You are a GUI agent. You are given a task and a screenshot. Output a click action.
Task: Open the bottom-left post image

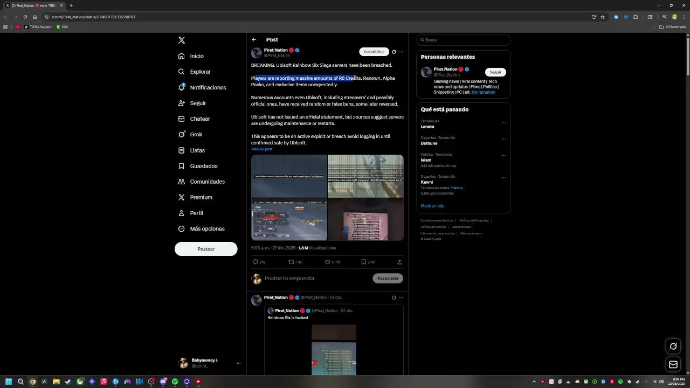click(289, 219)
